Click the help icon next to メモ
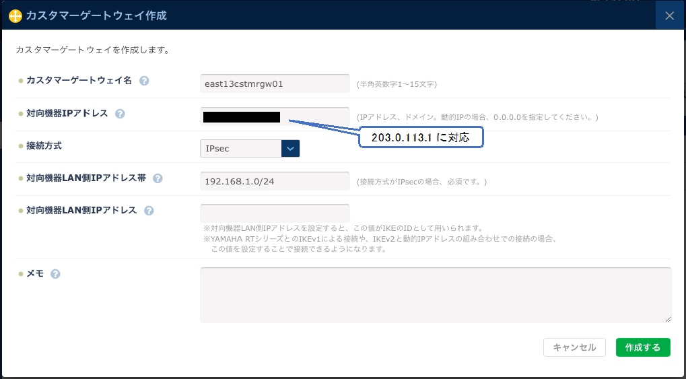The height and width of the screenshot is (379, 686). point(55,274)
